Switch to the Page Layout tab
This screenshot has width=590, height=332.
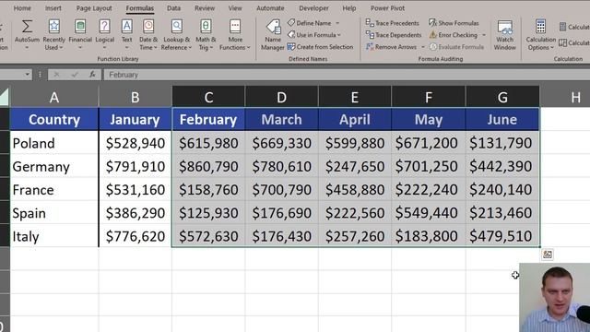[x=94, y=8]
